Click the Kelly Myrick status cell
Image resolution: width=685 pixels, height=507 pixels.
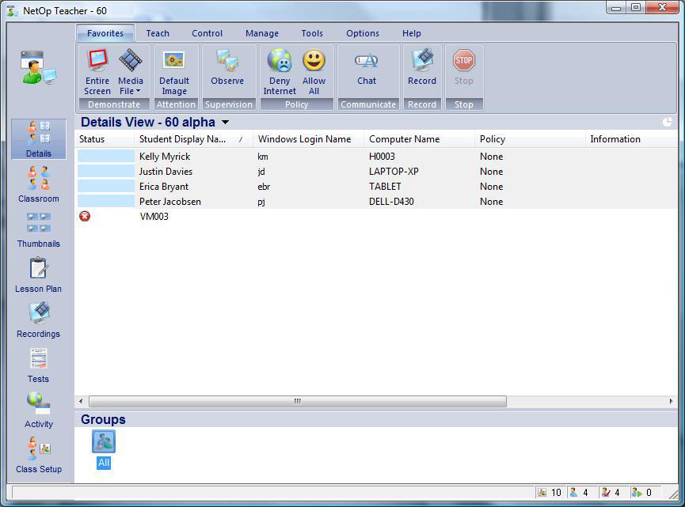click(x=106, y=156)
